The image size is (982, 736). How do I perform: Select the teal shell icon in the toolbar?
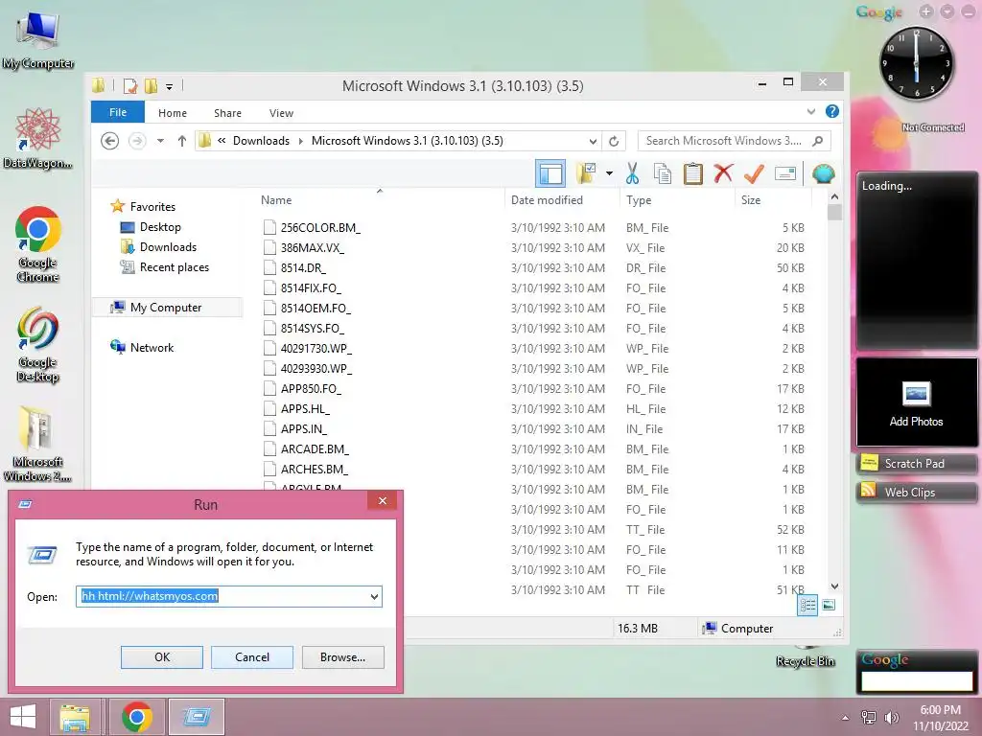[x=823, y=173]
